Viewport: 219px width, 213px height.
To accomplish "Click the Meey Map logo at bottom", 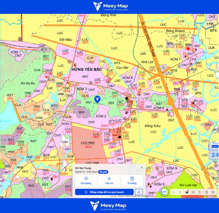I will (108, 206).
